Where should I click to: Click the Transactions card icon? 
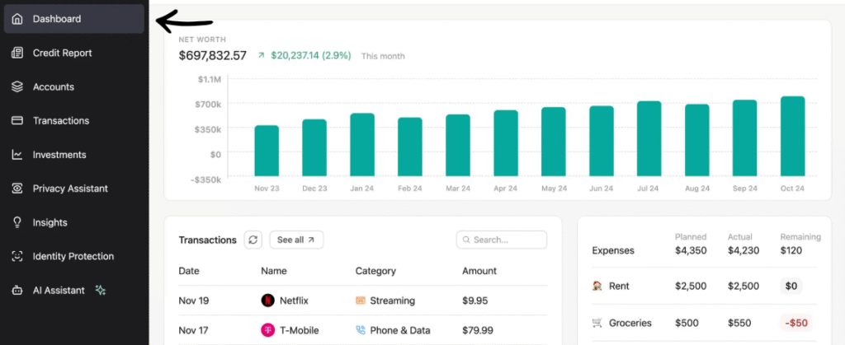[x=17, y=120]
